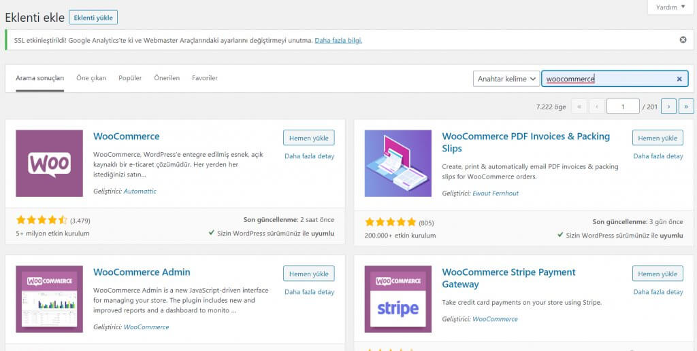Switch to the Popüler tab
This screenshot has width=697, height=351.
pyautogui.click(x=130, y=78)
